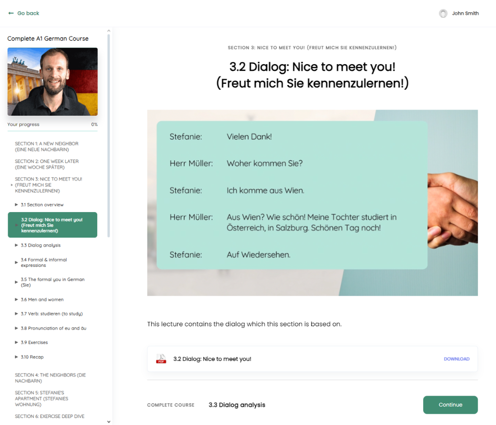The width and height of the screenshot is (496, 425).
Task: Click play icon beside 3.10 Recap
Action: [16, 357]
